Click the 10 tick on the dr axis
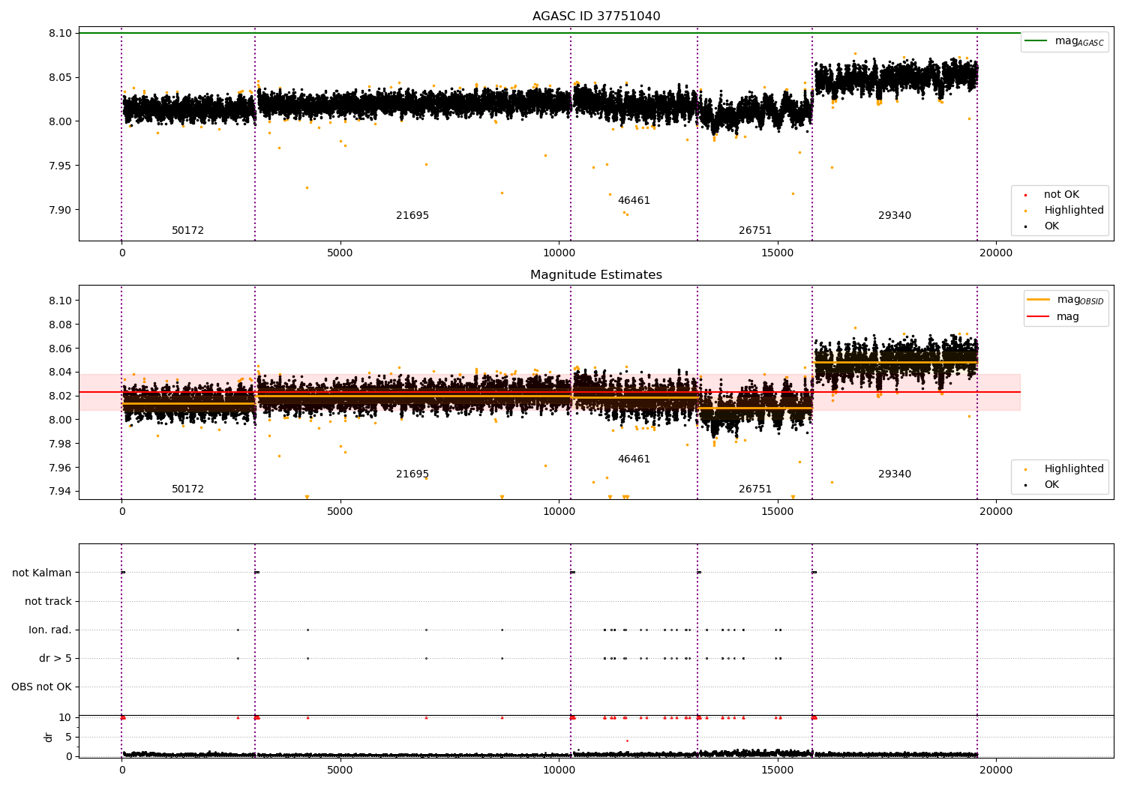1125x787 pixels. 65,717
